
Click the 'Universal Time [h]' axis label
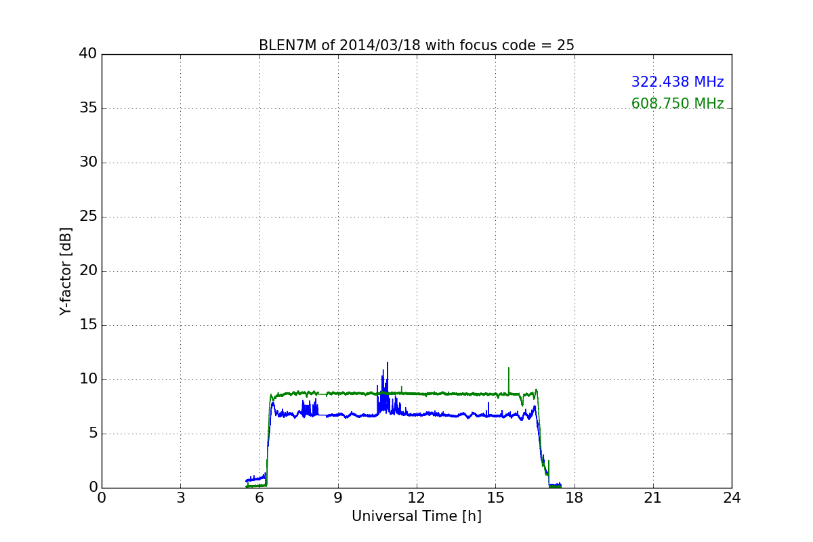[417, 516]
